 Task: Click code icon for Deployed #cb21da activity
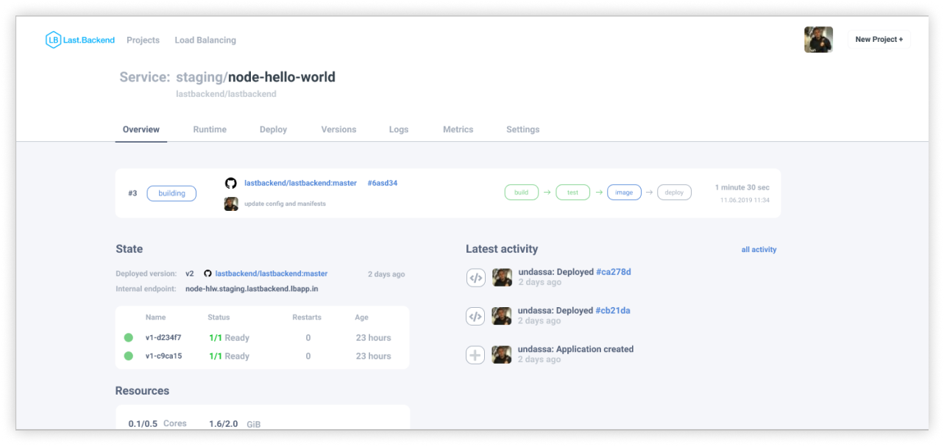[x=475, y=316]
